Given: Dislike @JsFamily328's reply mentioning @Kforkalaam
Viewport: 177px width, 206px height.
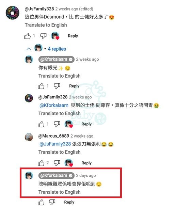Looking at the screenshot, I should [57, 124].
